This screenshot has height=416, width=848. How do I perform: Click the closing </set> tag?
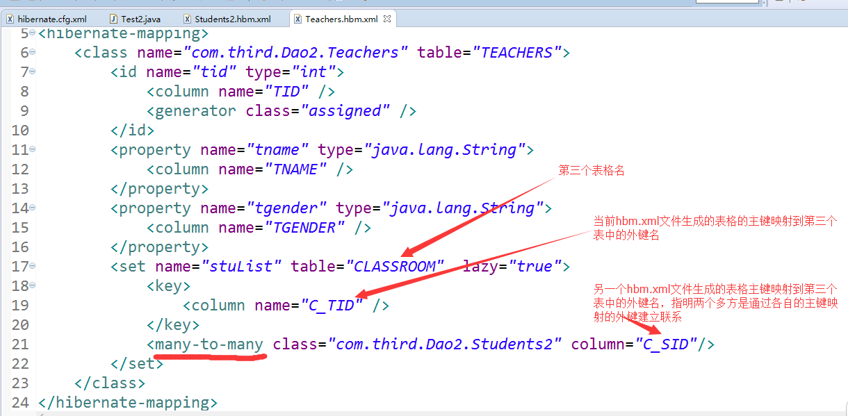click(138, 364)
